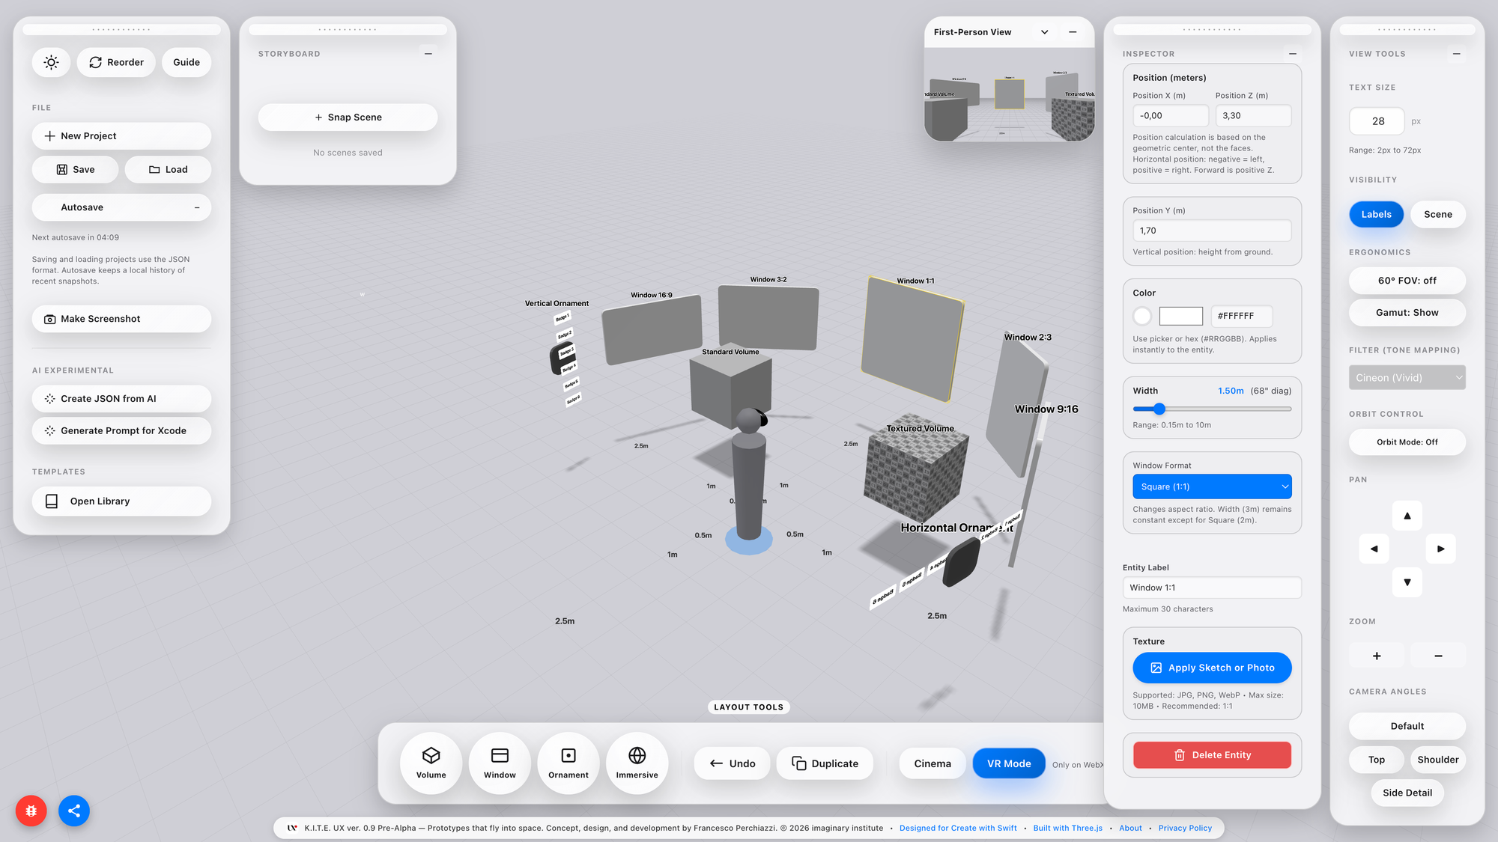The image size is (1498, 842).
Task: Toggle 60° FOV off button
Action: coord(1407,281)
